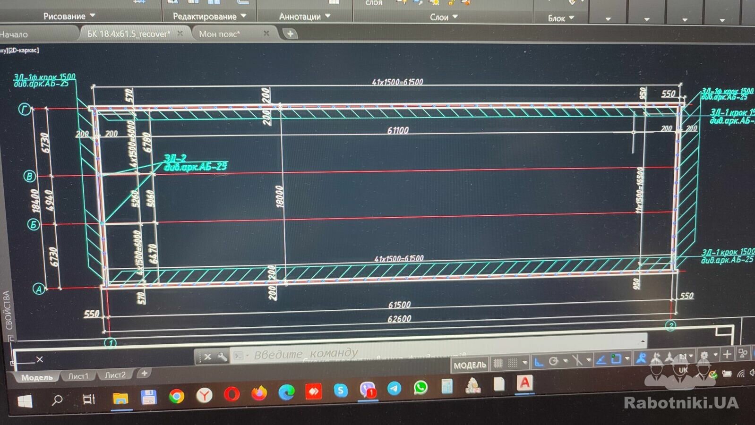Switch to Модель layout tab
This screenshot has height=425, width=755.
pos(37,377)
